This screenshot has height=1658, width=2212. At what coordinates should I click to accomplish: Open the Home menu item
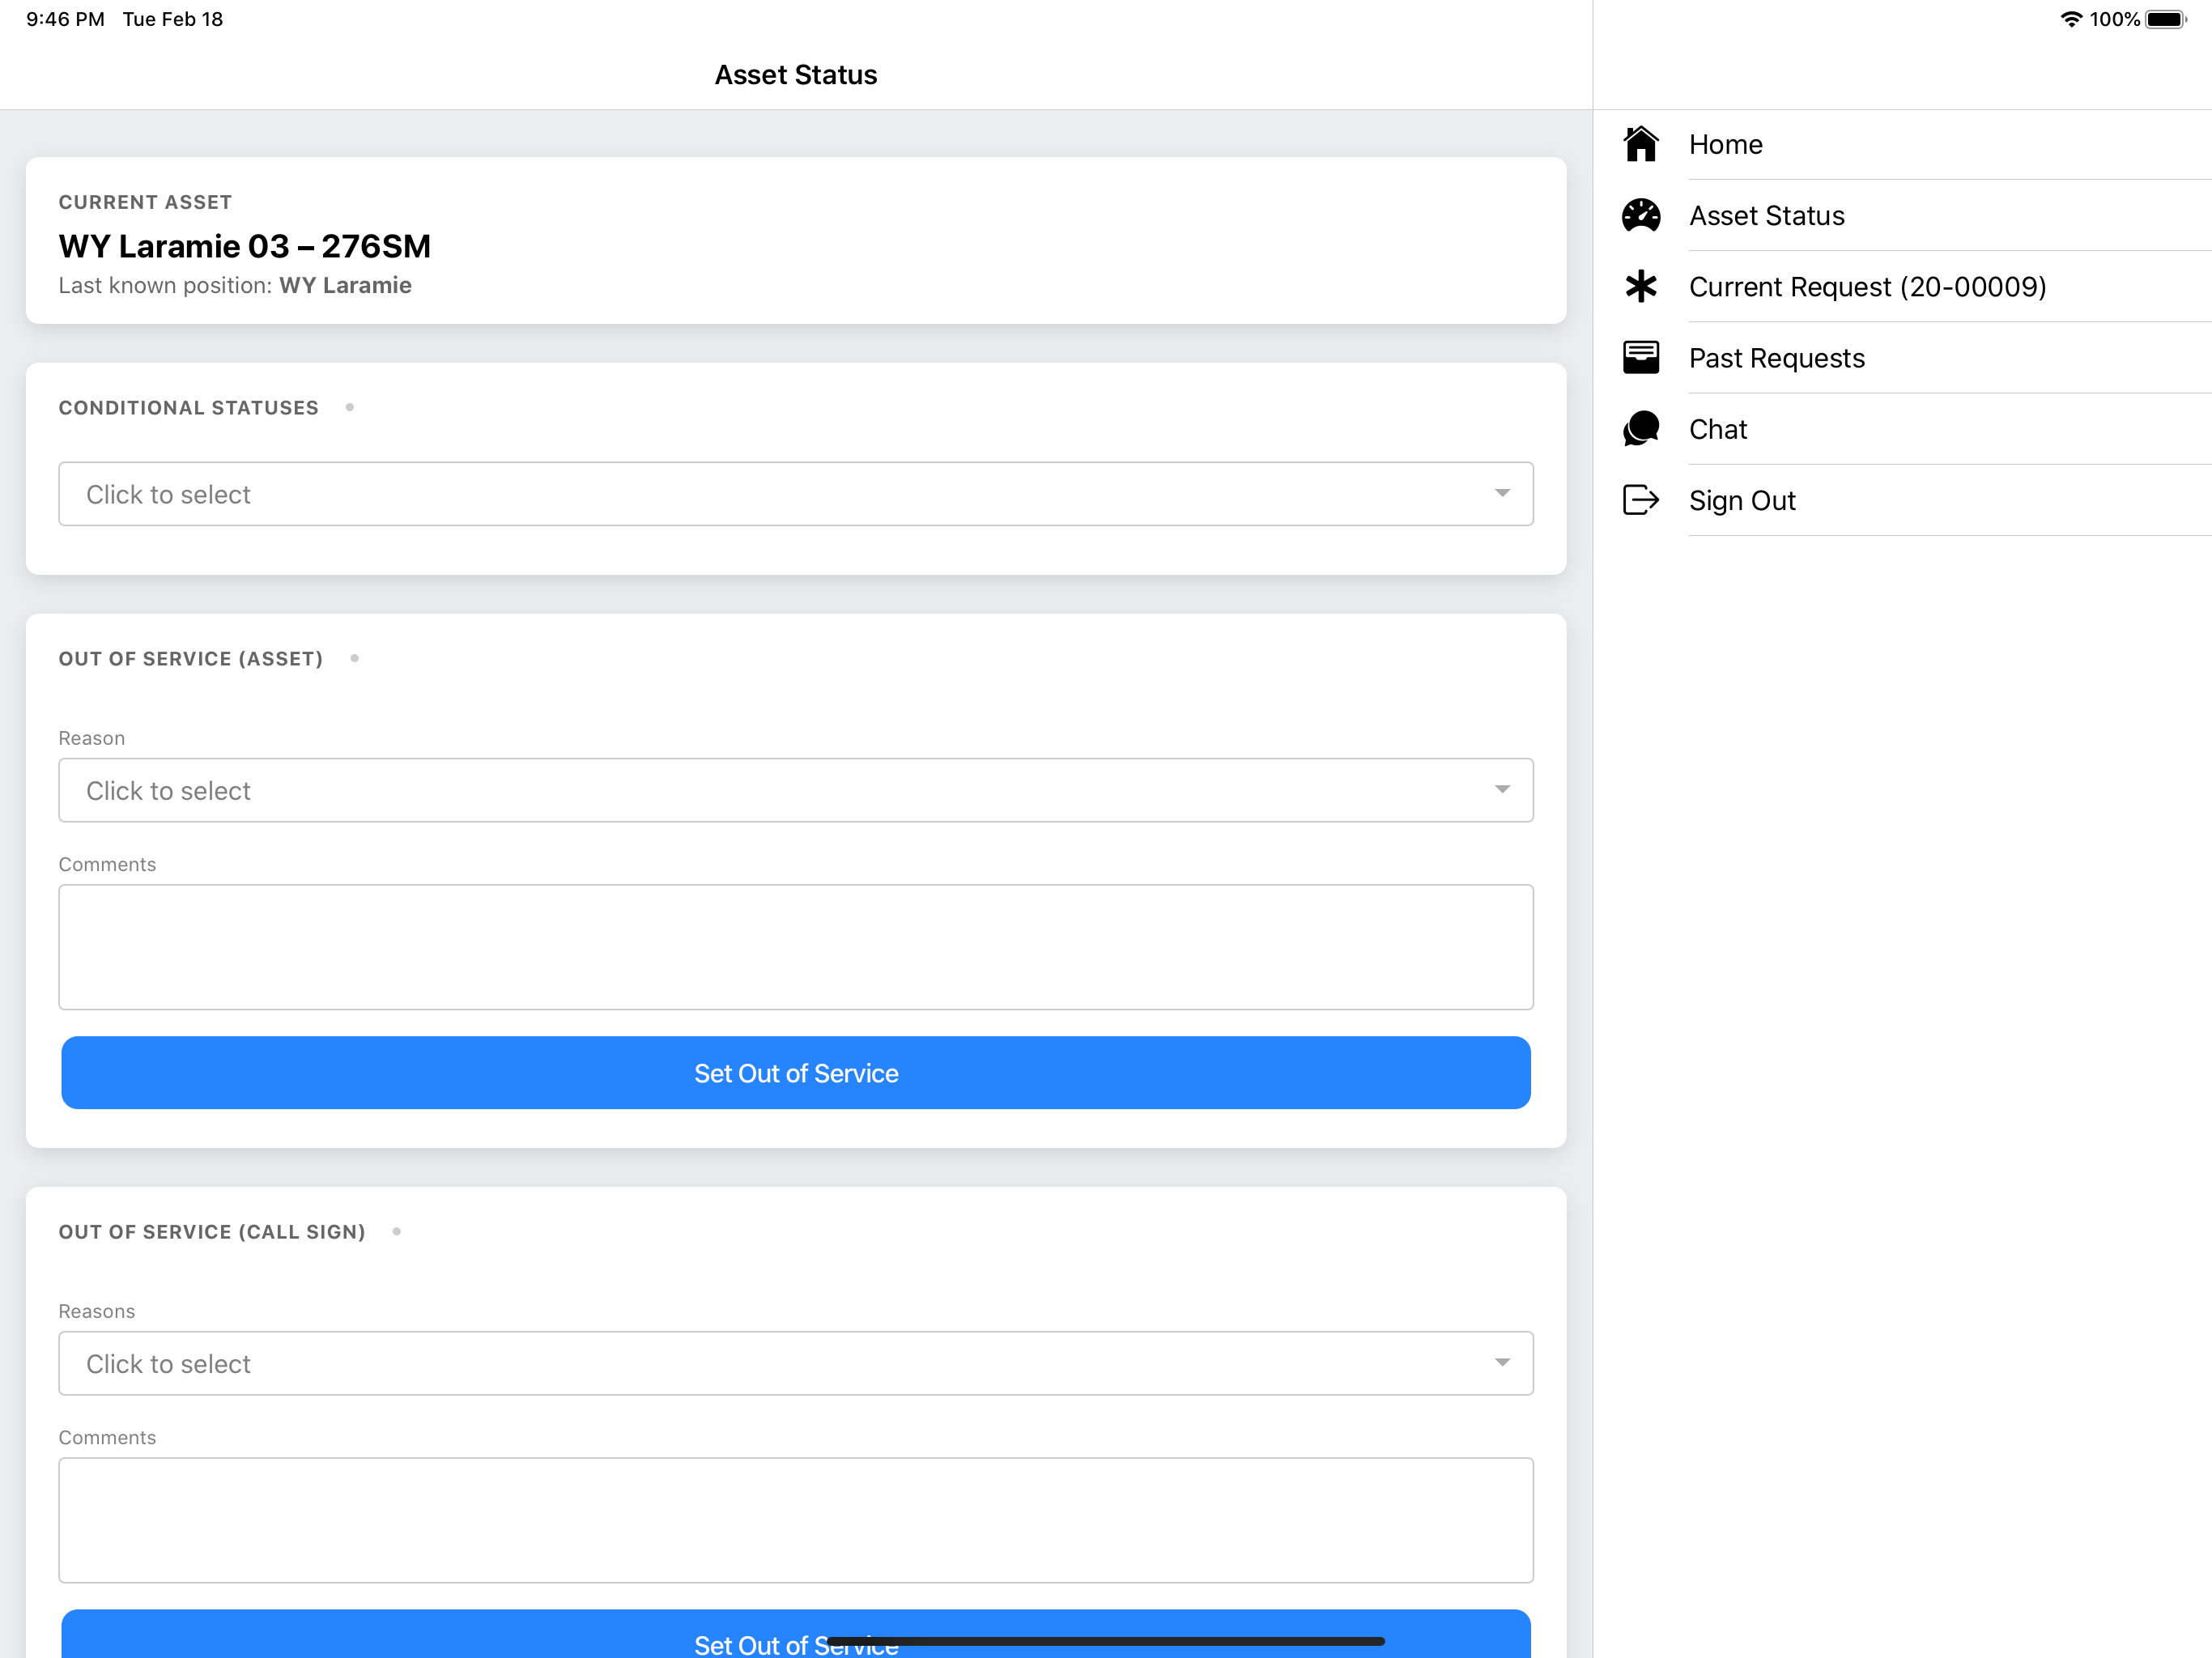1901,144
